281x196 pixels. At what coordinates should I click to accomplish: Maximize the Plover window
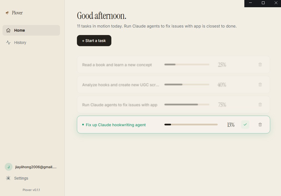pos(263,3)
